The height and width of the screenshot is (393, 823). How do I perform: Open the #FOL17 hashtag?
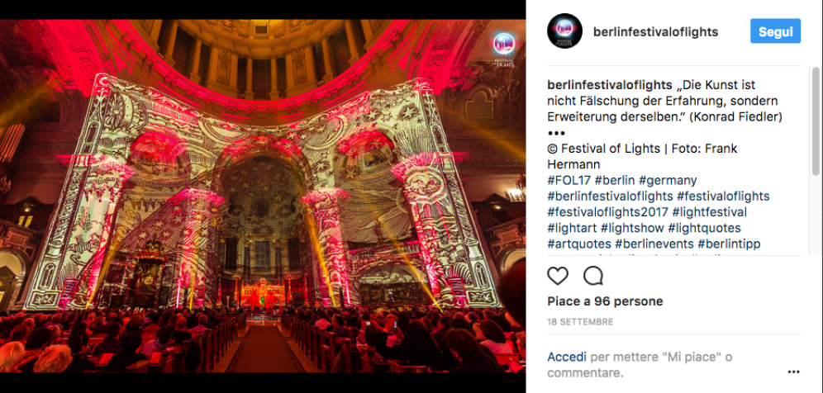(x=569, y=181)
